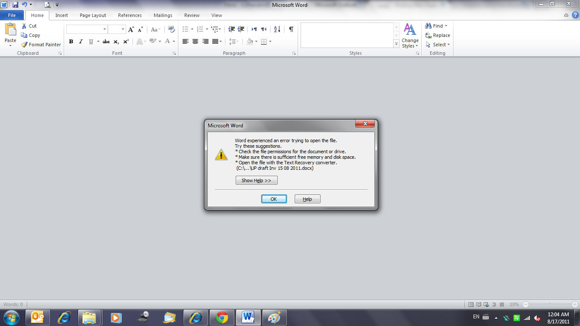580x326 pixels.
Task: Open the font name dropdown
Action: click(104, 29)
